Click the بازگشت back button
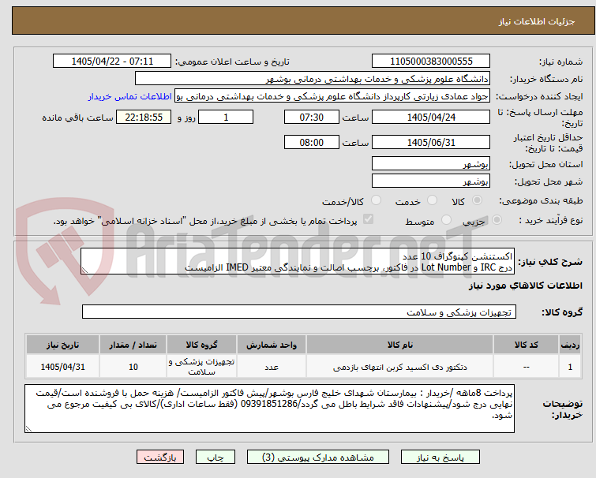 click(160, 457)
